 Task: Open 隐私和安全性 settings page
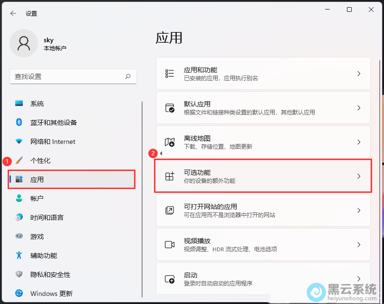pos(50,275)
